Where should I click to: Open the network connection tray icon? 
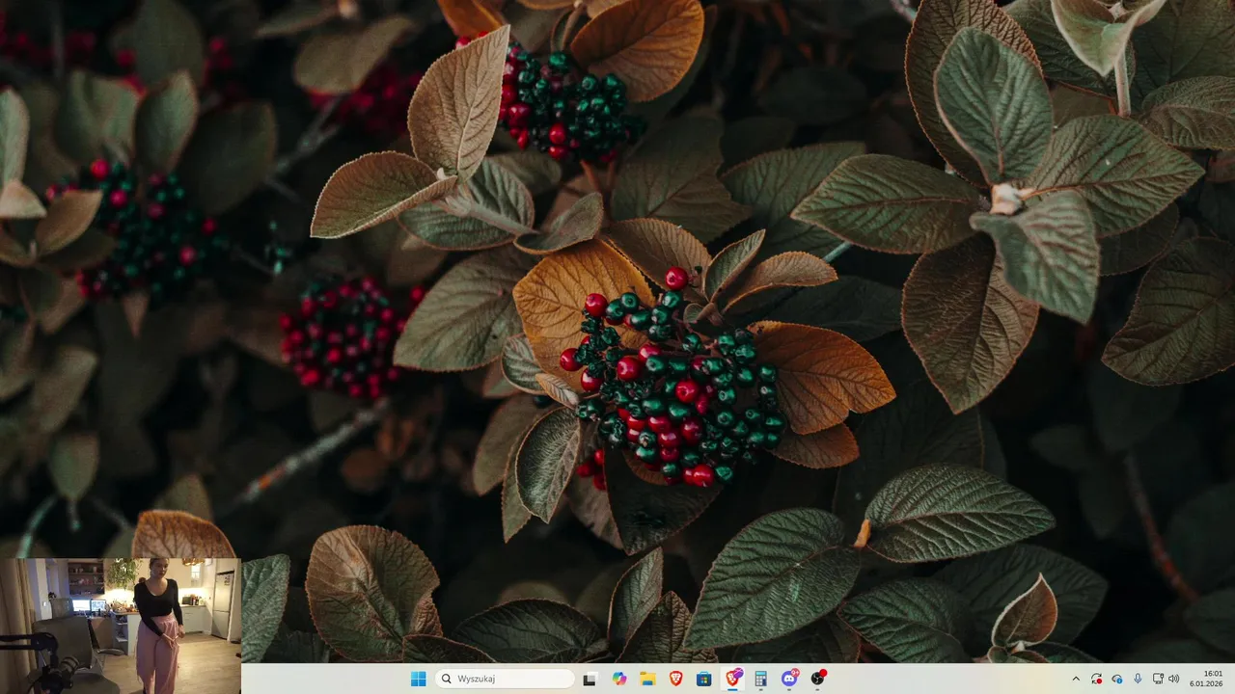tap(1158, 679)
